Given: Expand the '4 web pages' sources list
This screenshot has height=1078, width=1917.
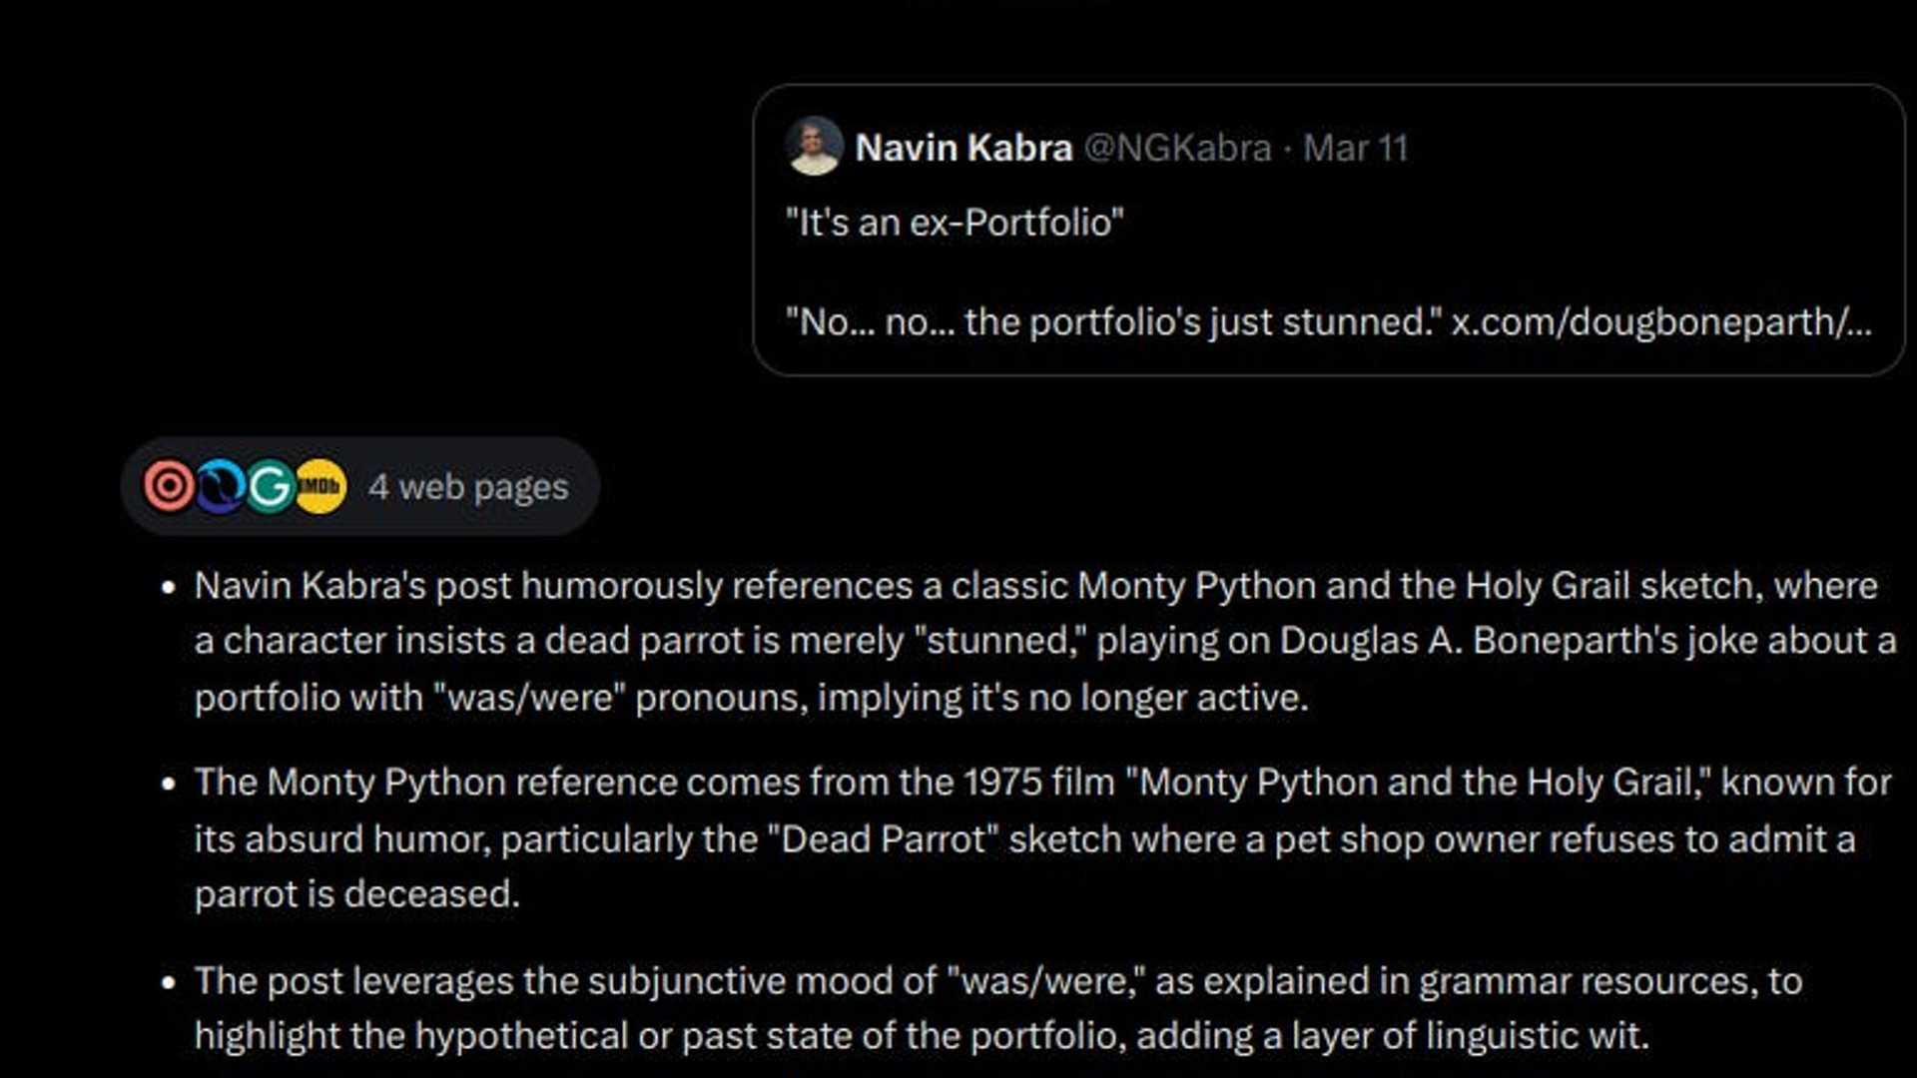Looking at the screenshot, I should [467, 487].
